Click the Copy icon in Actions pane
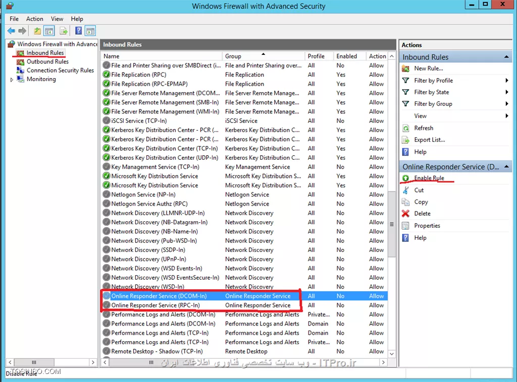 405,202
